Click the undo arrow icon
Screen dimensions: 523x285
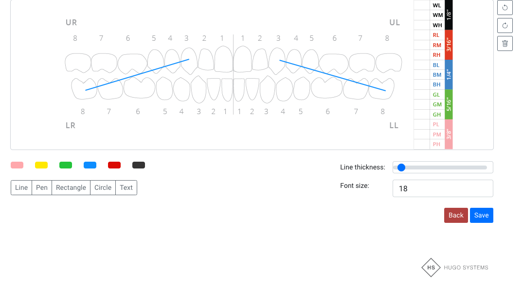pyautogui.click(x=505, y=7)
